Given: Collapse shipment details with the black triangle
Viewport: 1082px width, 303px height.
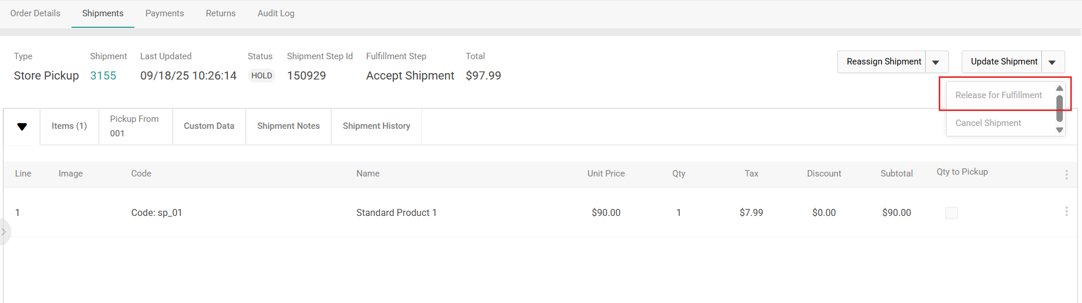Looking at the screenshot, I should [x=22, y=127].
